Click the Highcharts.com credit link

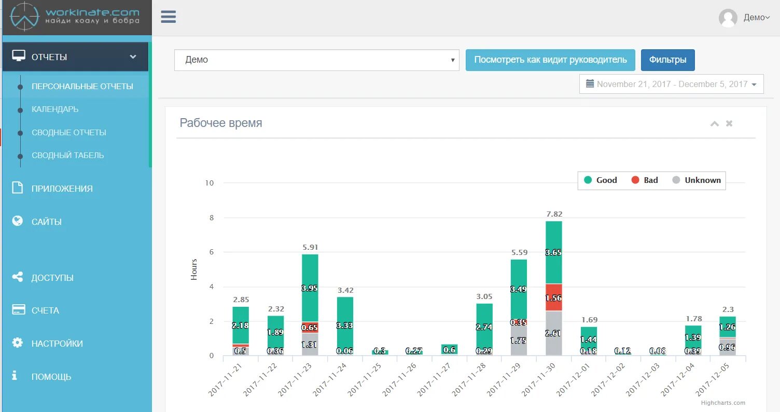tap(723, 403)
